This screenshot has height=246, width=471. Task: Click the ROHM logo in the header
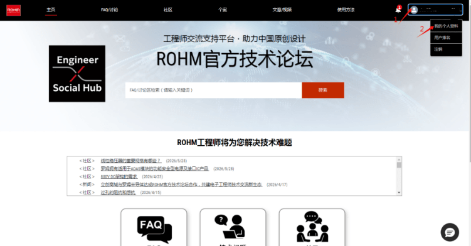point(14,10)
